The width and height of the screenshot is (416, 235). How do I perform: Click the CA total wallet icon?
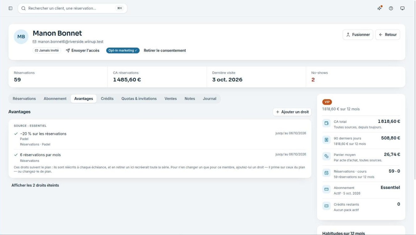[x=326, y=123]
